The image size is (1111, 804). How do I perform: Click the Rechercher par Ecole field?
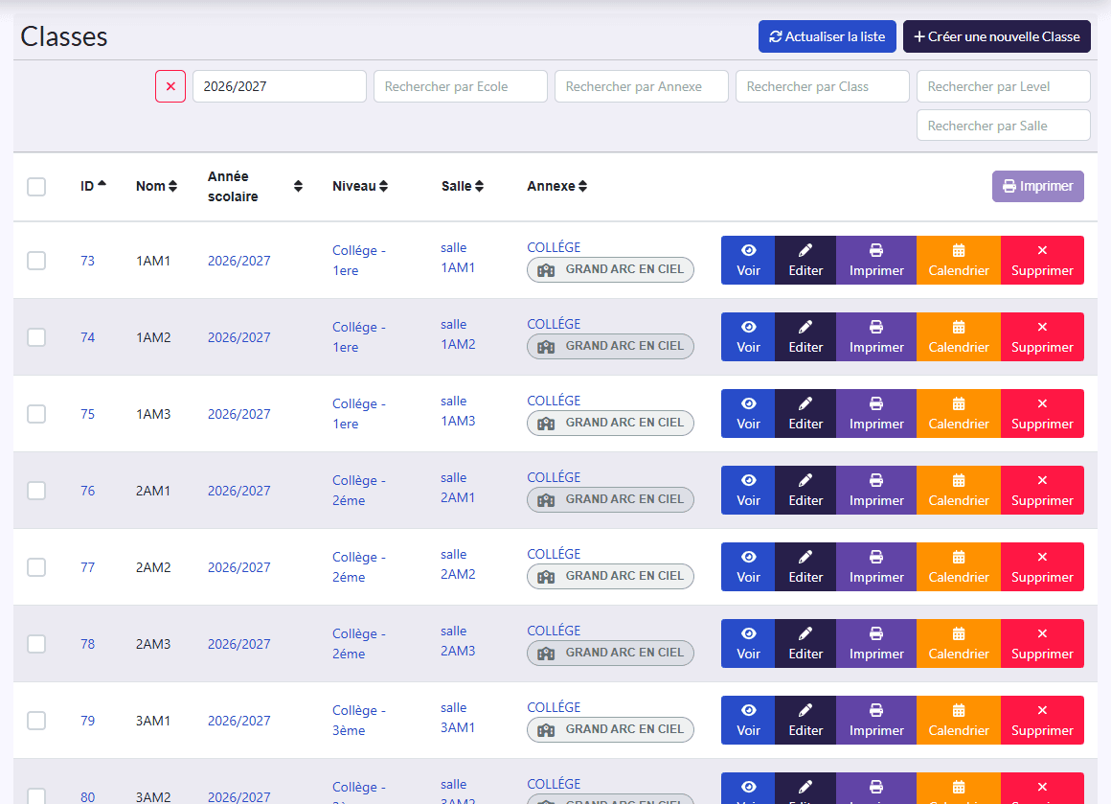tap(461, 86)
